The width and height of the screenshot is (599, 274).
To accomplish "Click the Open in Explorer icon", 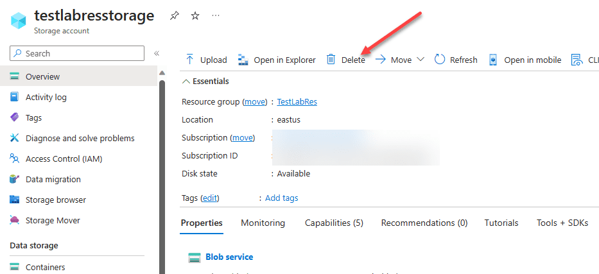I will (x=243, y=60).
